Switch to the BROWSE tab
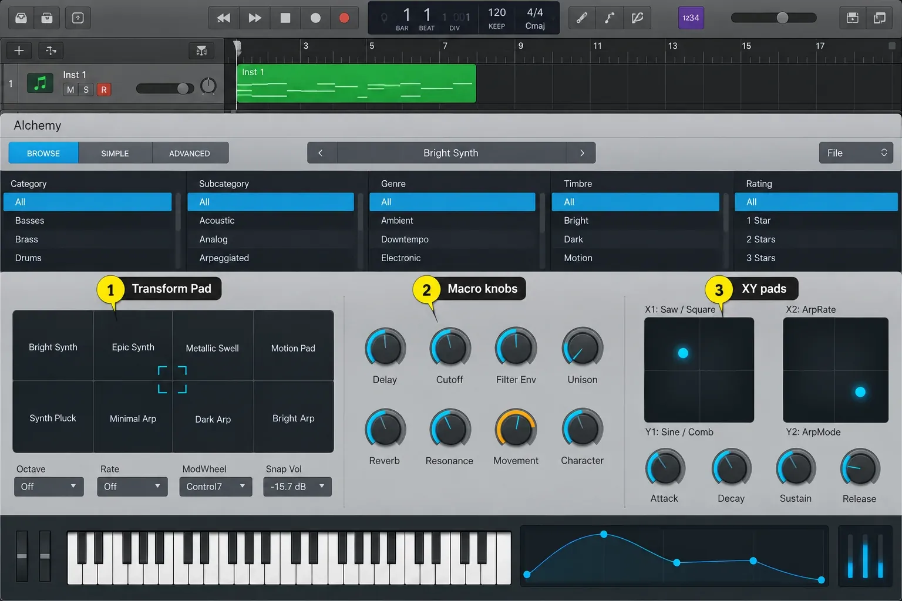 click(x=43, y=153)
